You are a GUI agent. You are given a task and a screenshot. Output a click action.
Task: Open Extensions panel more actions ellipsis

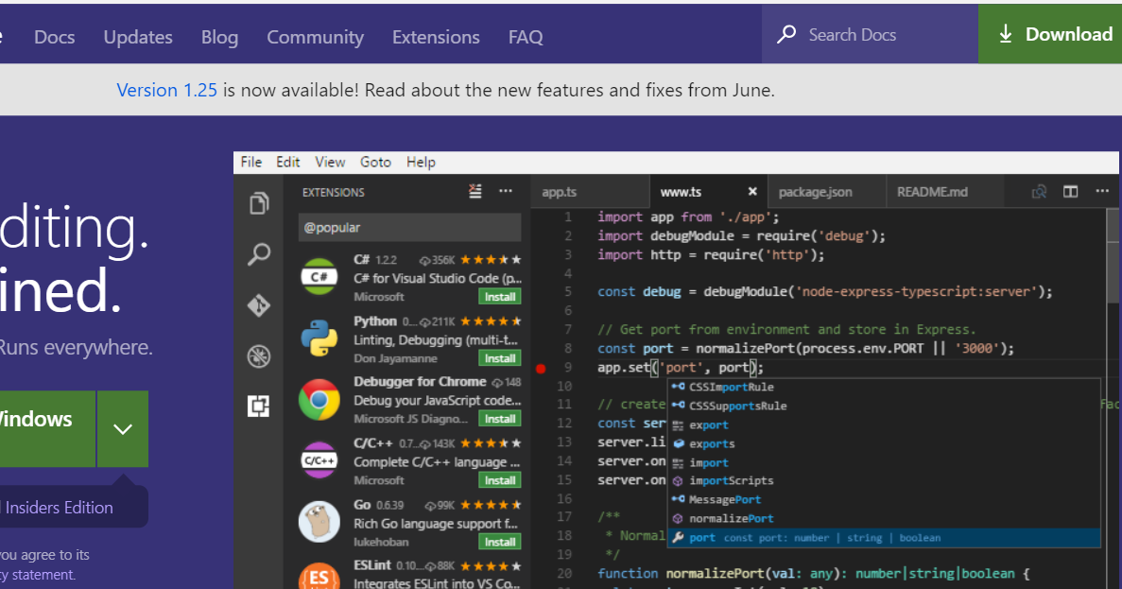(x=505, y=191)
